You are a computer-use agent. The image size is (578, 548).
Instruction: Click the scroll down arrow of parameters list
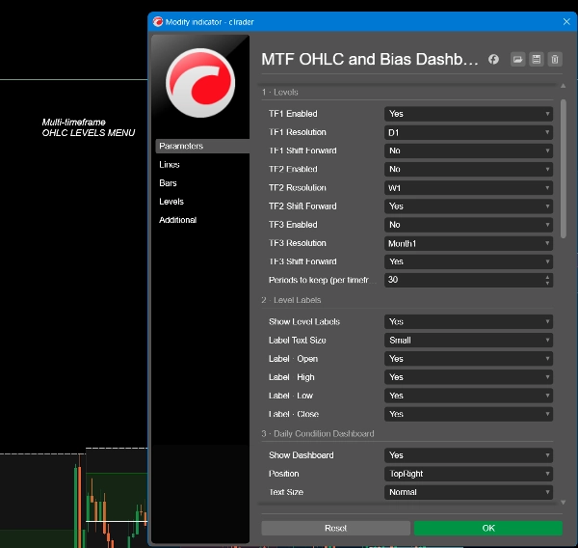click(x=563, y=503)
